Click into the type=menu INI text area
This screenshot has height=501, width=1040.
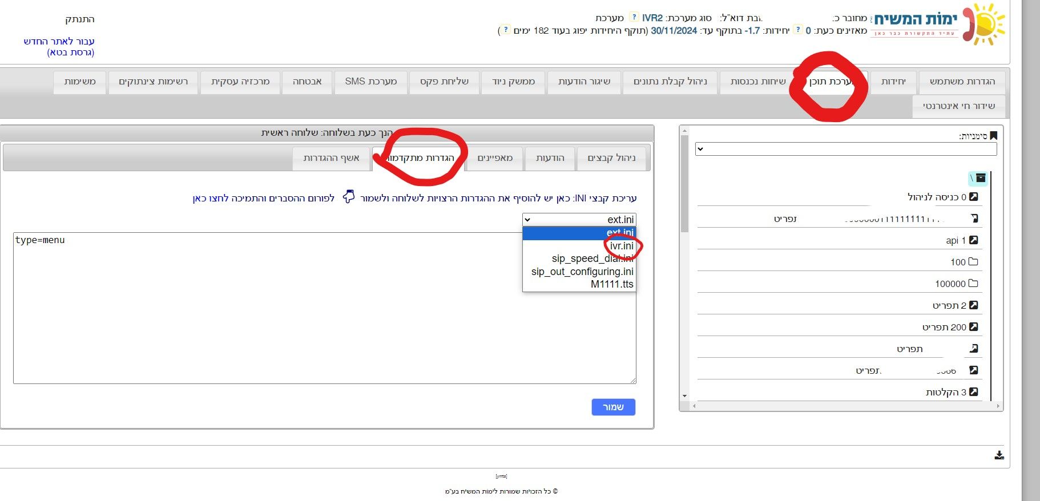pos(324,308)
